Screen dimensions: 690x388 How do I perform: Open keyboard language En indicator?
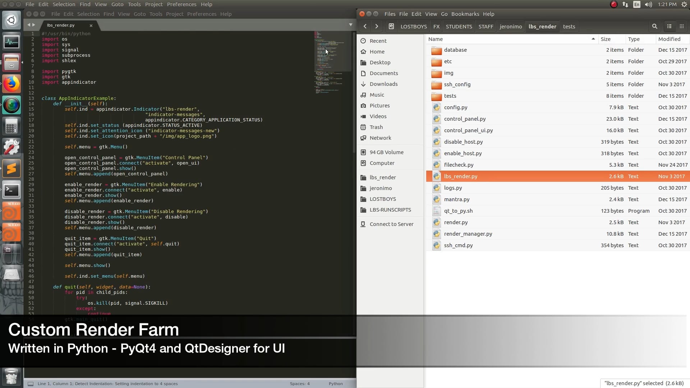point(637,4)
